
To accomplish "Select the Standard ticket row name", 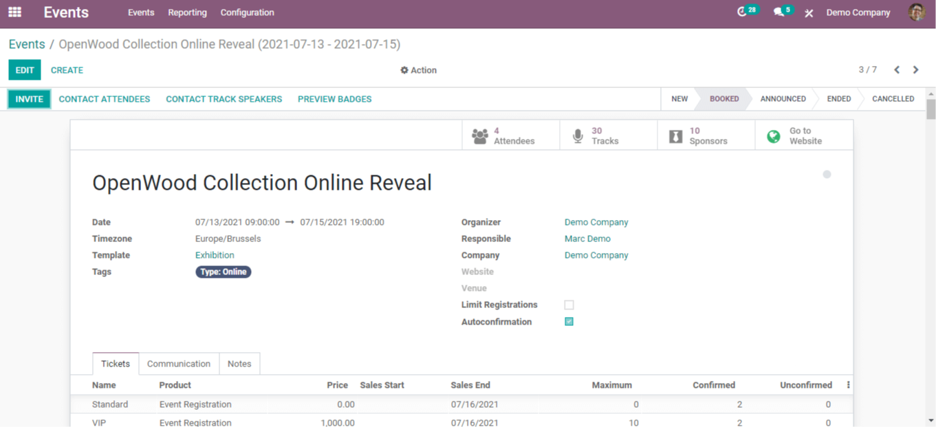I will [110, 404].
